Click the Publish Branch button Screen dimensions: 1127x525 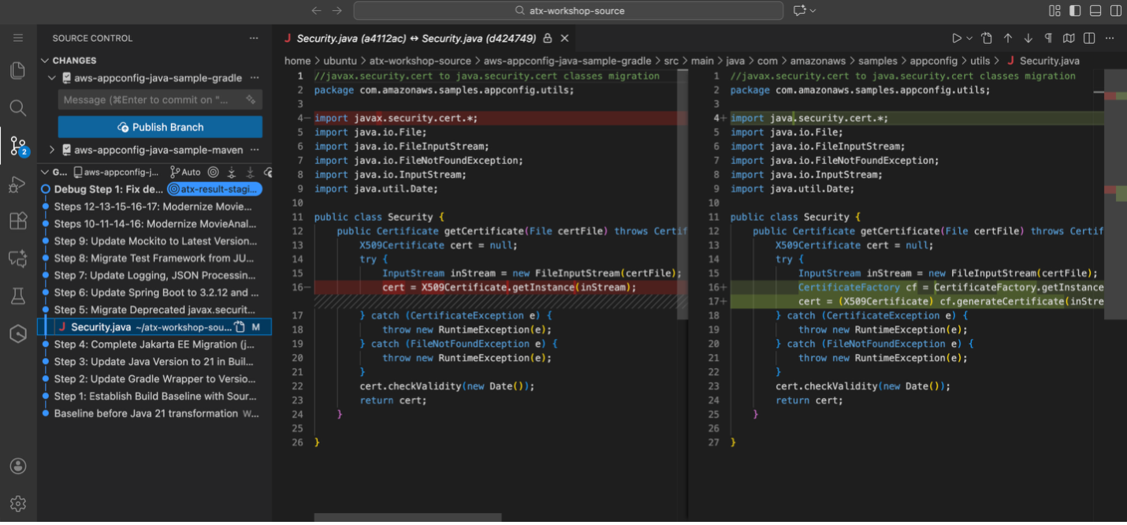point(160,127)
